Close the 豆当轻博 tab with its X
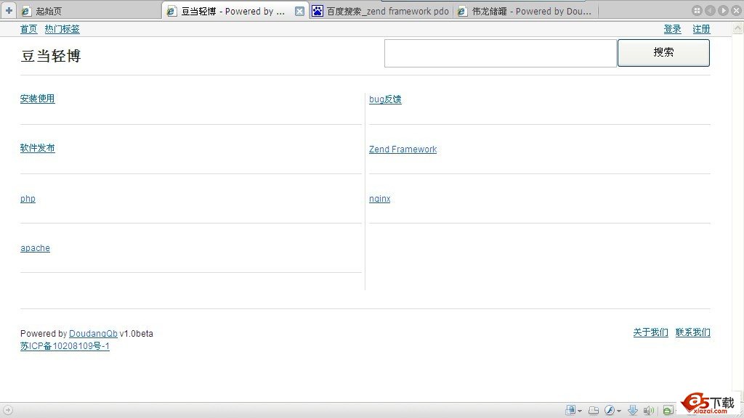 (x=299, y=11)
